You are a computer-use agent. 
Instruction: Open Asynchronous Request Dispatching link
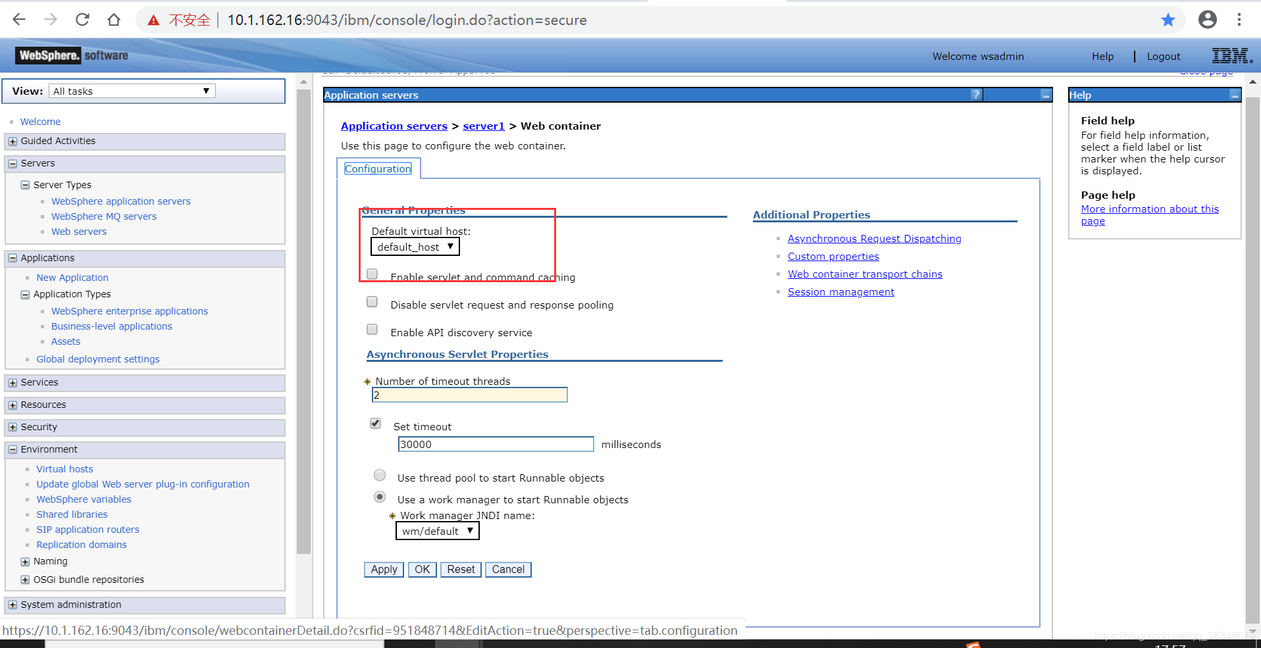tap(874, 239)
